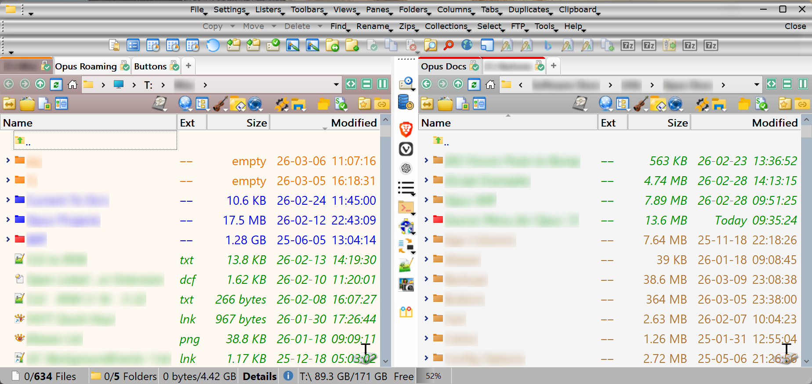Click the red magnifying glass search icon

449,45
